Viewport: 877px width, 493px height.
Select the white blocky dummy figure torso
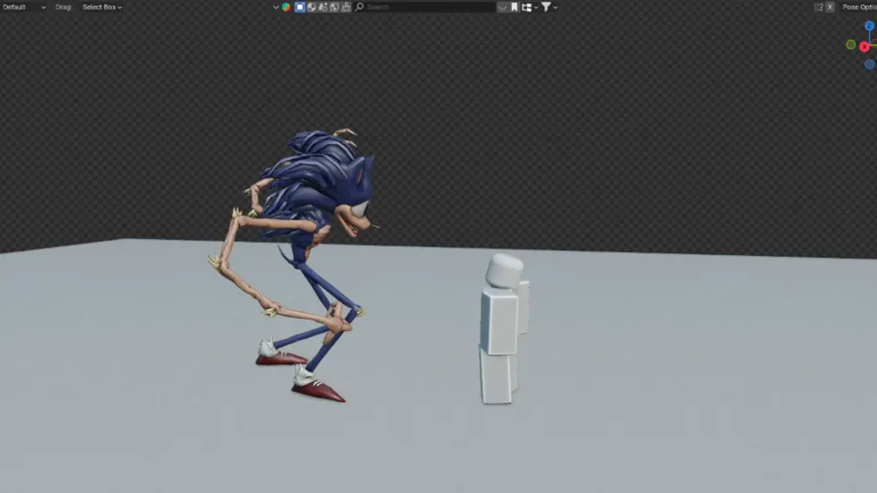(x=499, y=322)
